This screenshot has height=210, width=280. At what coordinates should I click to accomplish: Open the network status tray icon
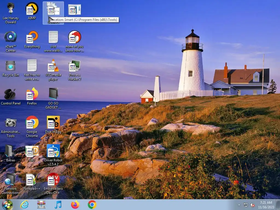pyautogui.click(x=246, y=205)
